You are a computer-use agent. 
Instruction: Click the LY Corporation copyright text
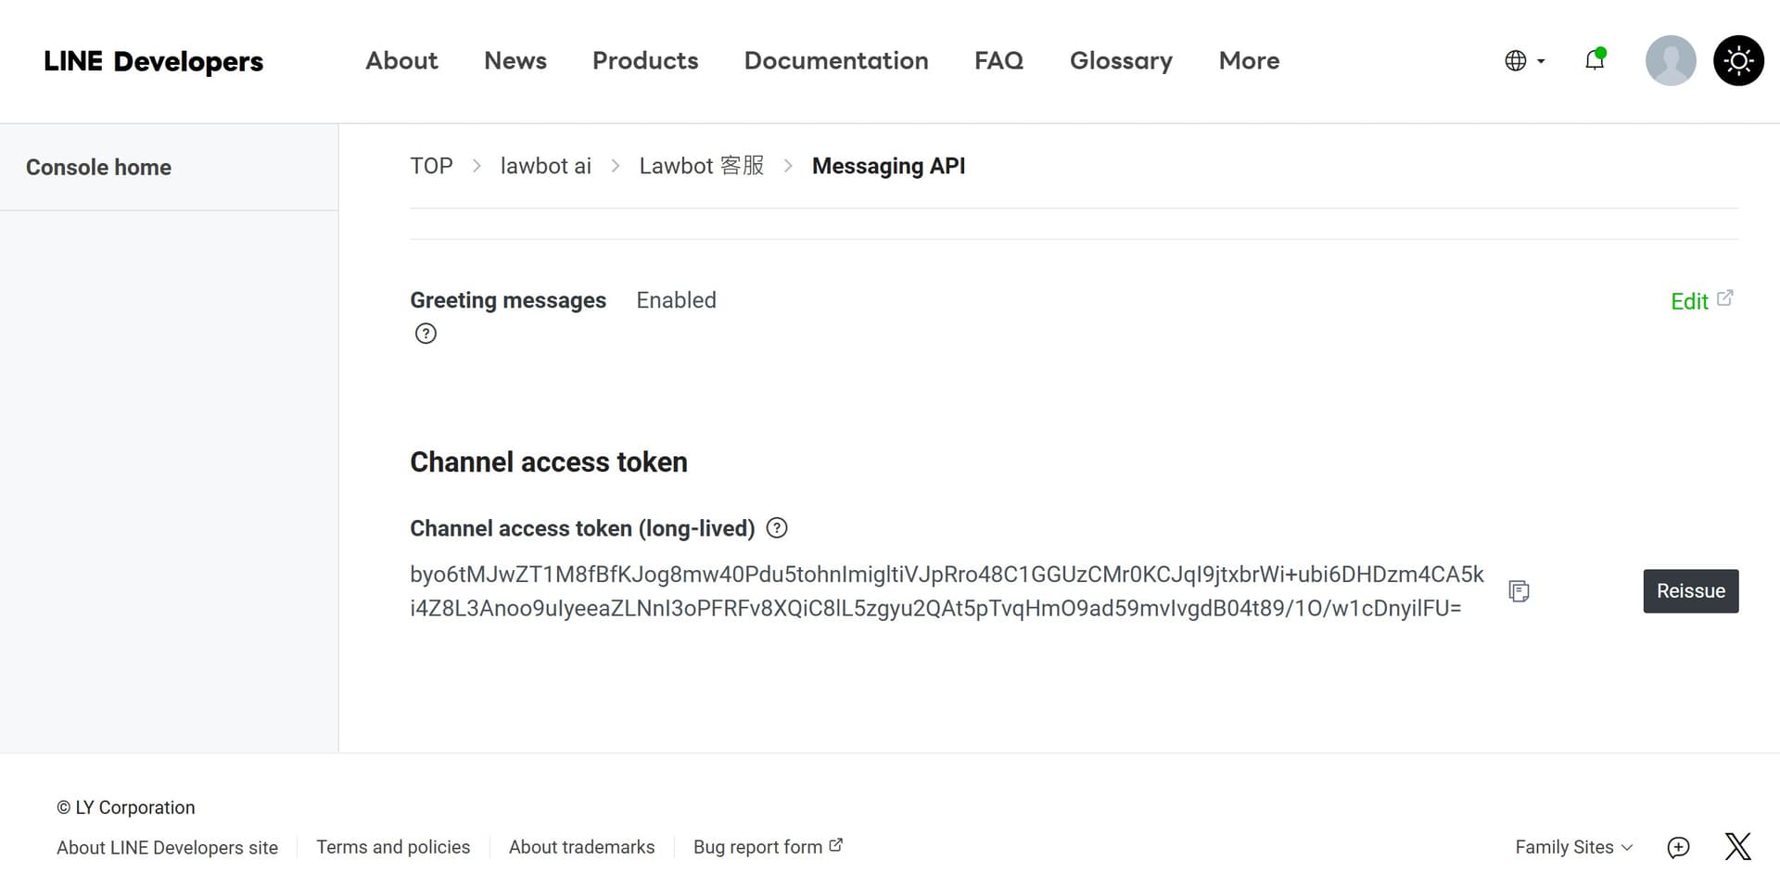tap(126, 807)
